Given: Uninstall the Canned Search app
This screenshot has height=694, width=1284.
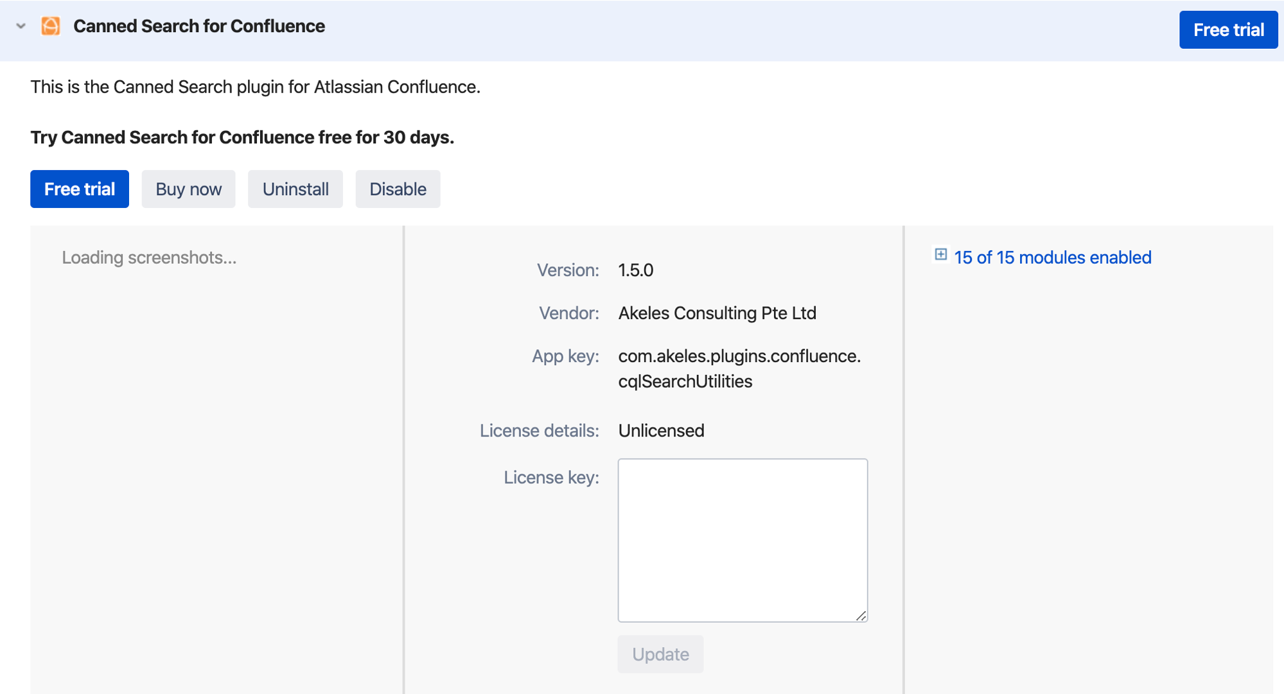Looking at the screenshot, I should pyautogui.click(x=295, y=189).
